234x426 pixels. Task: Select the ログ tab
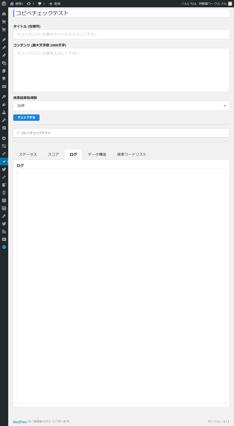(73, 154)
